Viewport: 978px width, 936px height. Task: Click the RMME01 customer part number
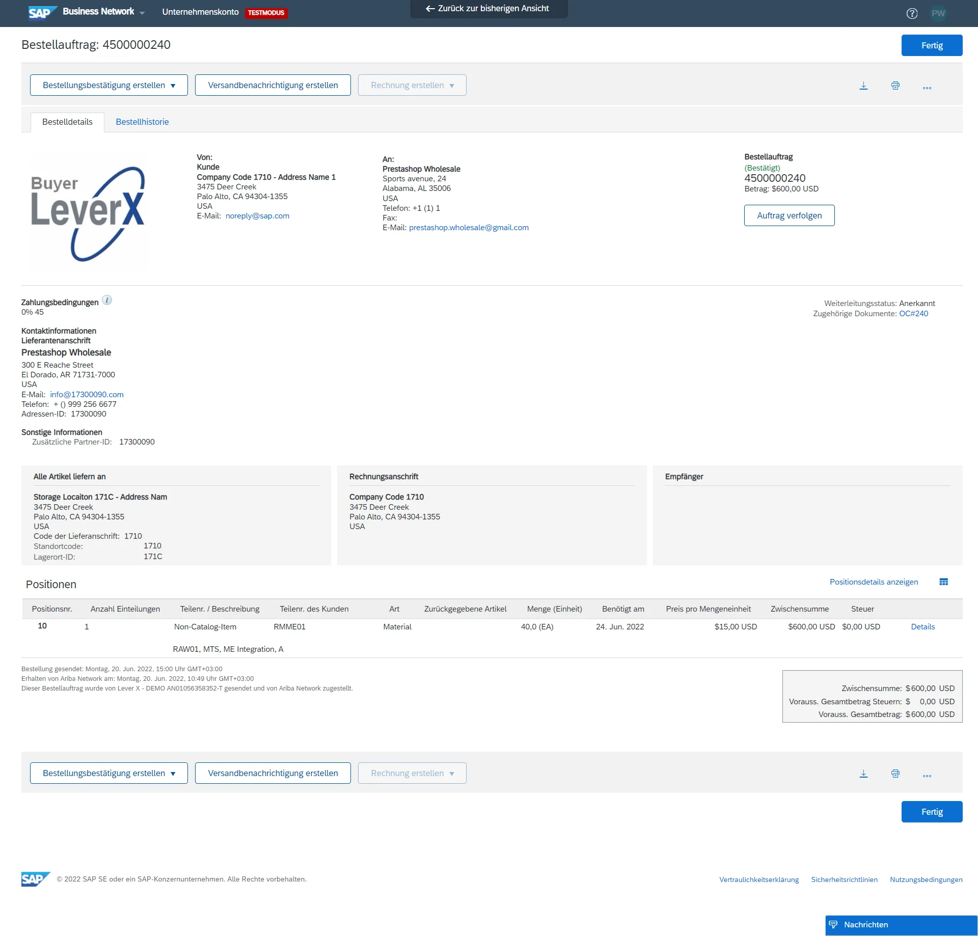[289, 627]
